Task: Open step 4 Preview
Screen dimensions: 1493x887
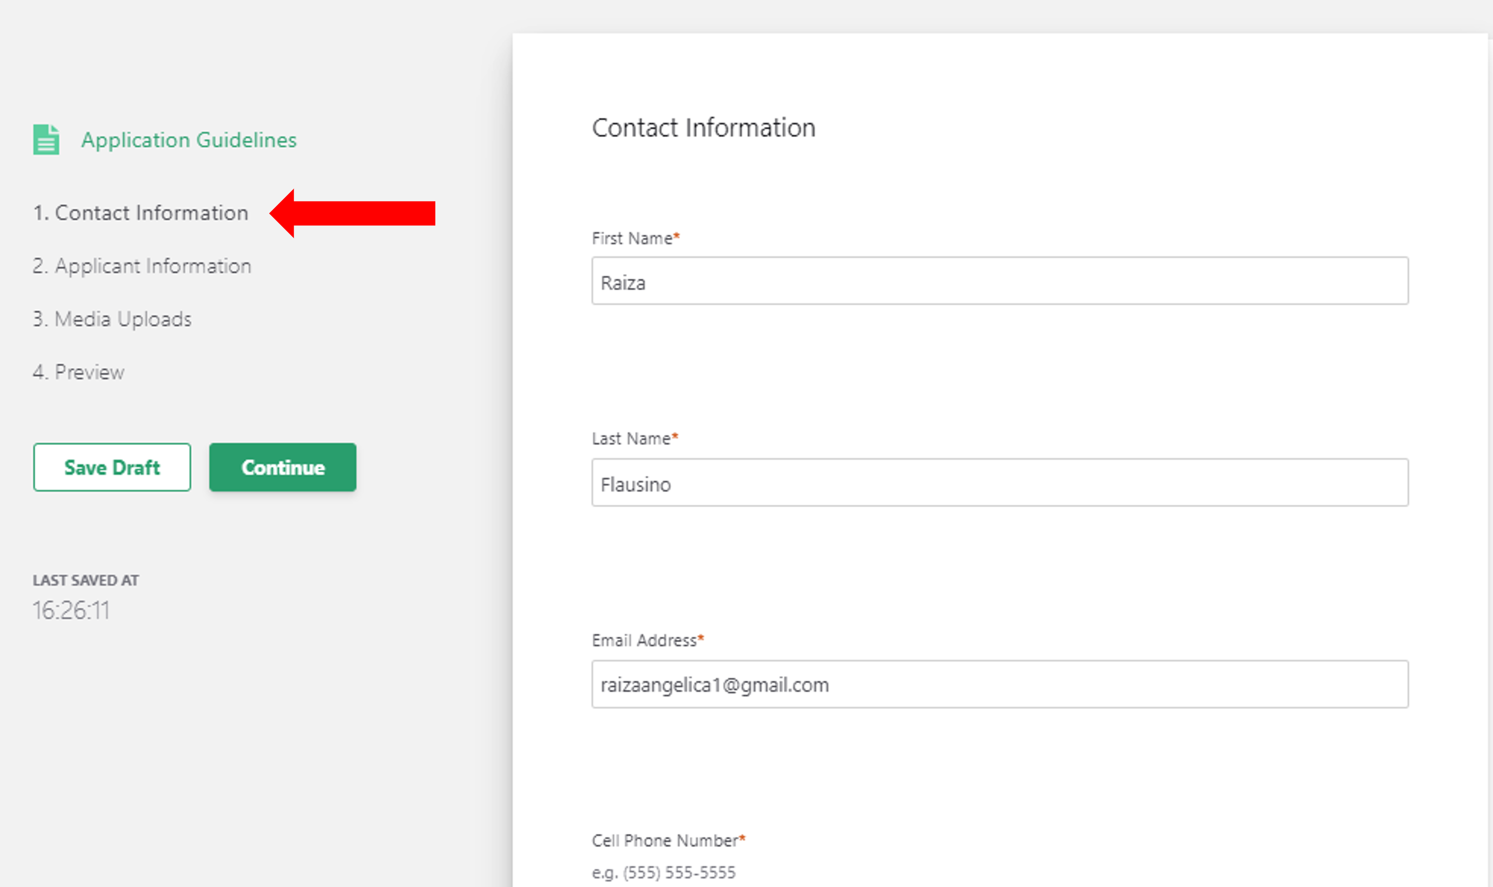Action: coord(78,372)
